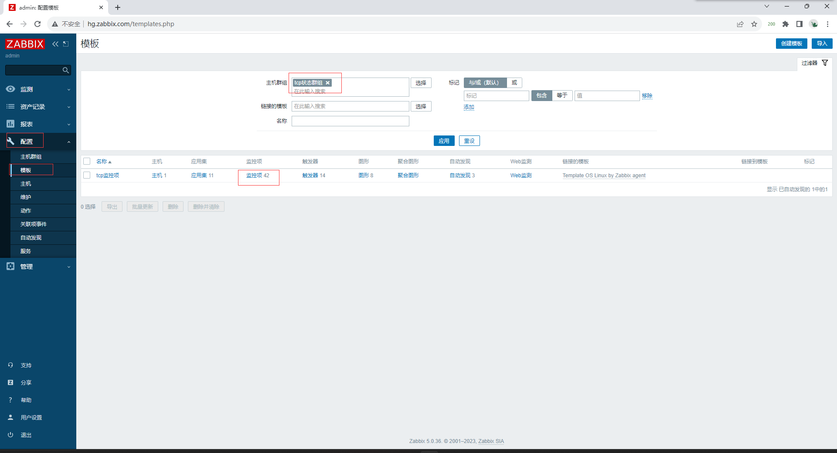837x453 pixels.
Task: Collapse the sidebar with double-chevron icon
Action: tap(55, 44)
